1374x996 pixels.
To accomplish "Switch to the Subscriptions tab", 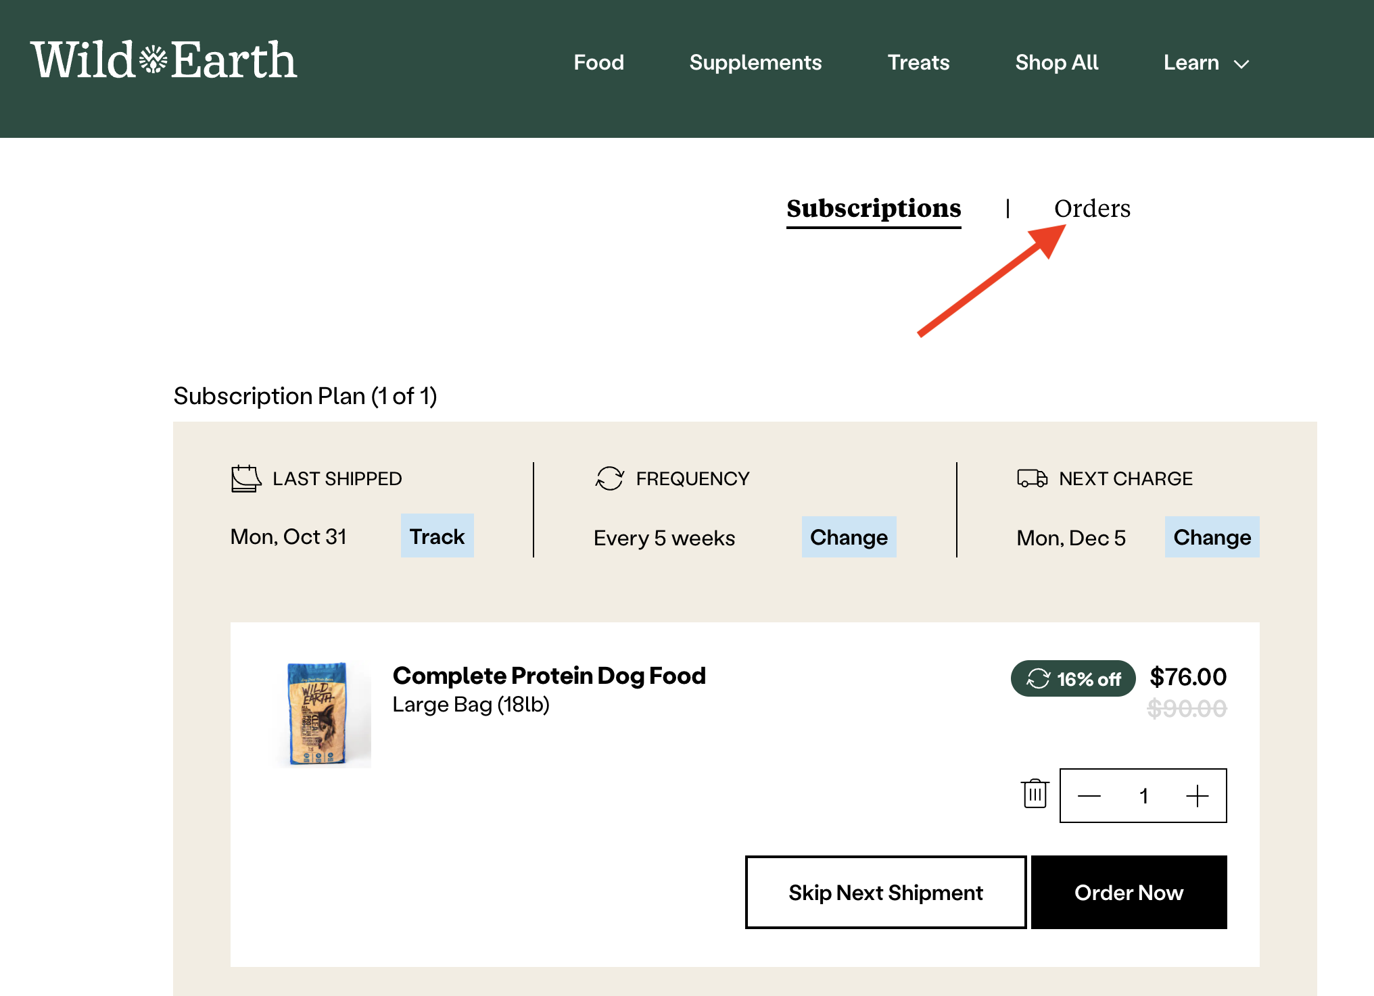I will click(x=874, y=209).
